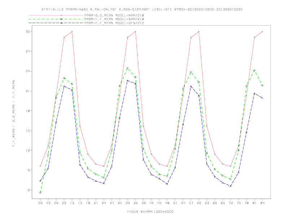Select legend entry PARM=O.O_MEAN MODEL=NAM/218
Image resolution: width=286 pixels, height=221 pixels.
click(x=114, y=15)
